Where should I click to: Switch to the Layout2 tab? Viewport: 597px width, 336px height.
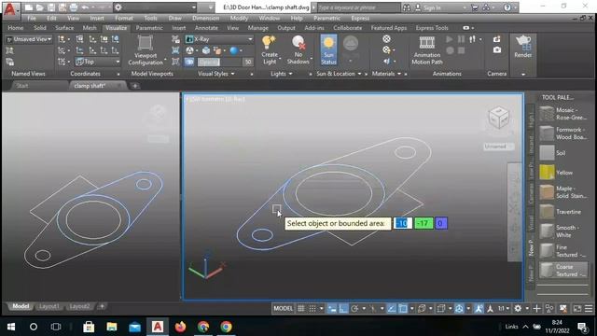[x=79, y=306]
